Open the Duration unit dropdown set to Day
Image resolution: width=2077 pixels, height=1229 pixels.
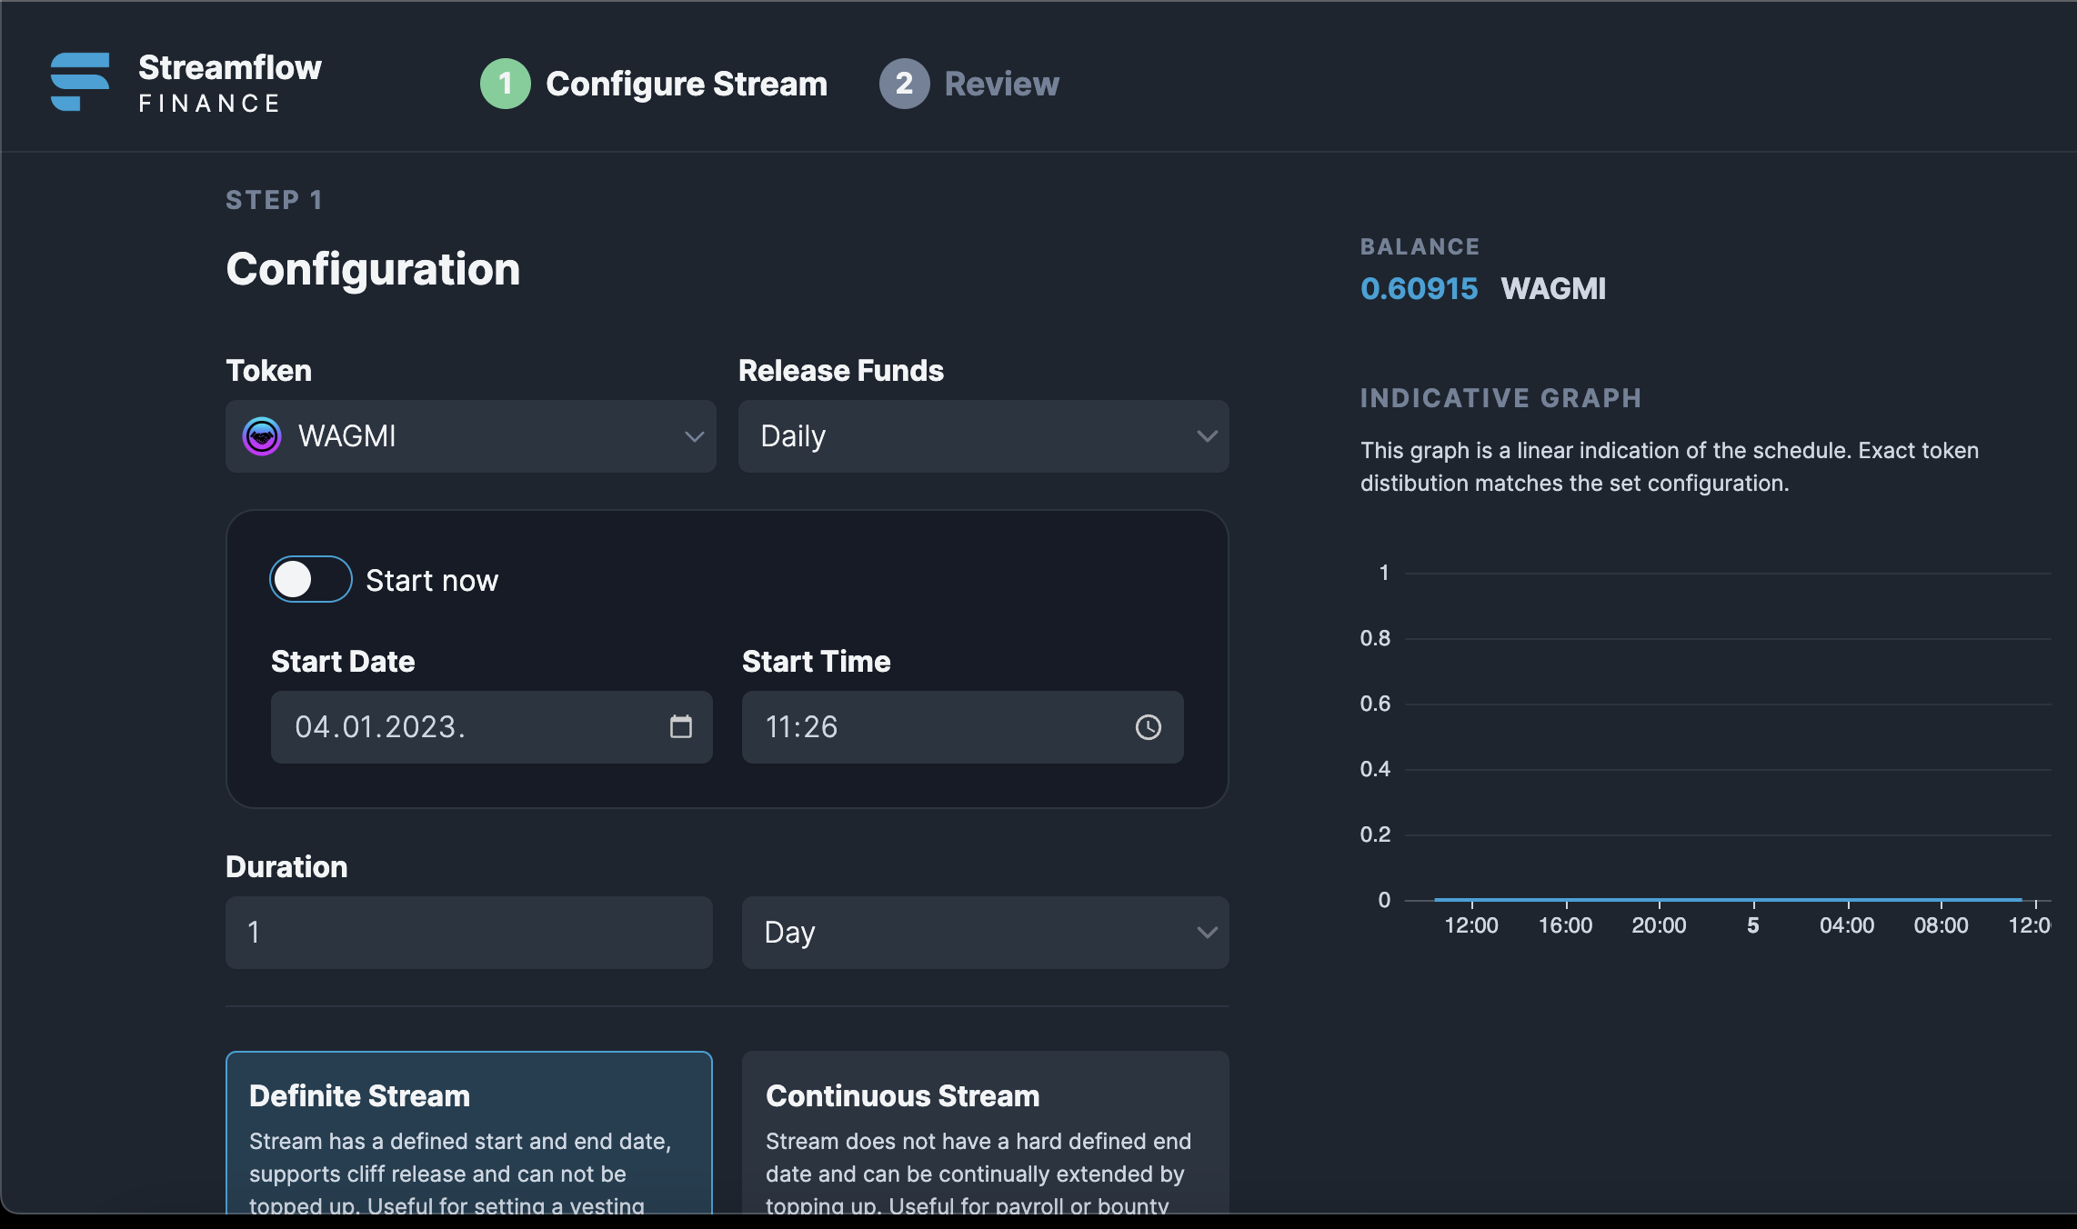(986, 933)
